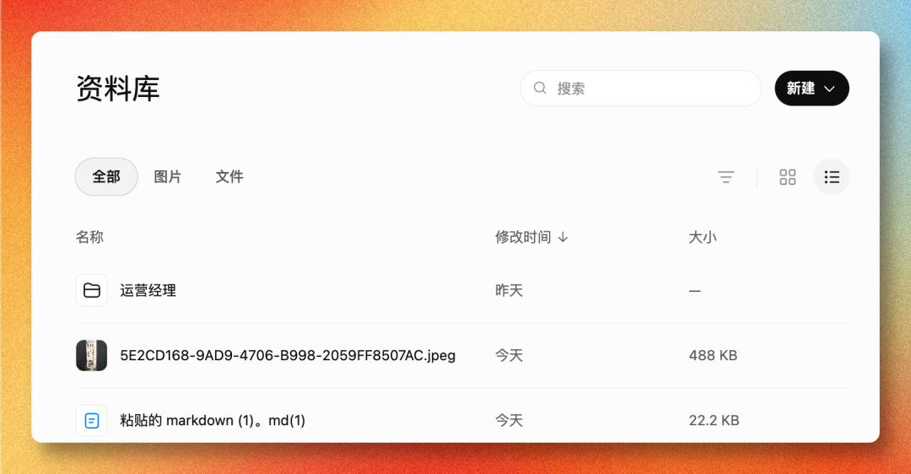
Task: Open folder named 运营经理
Action: (x=148, y=290)
